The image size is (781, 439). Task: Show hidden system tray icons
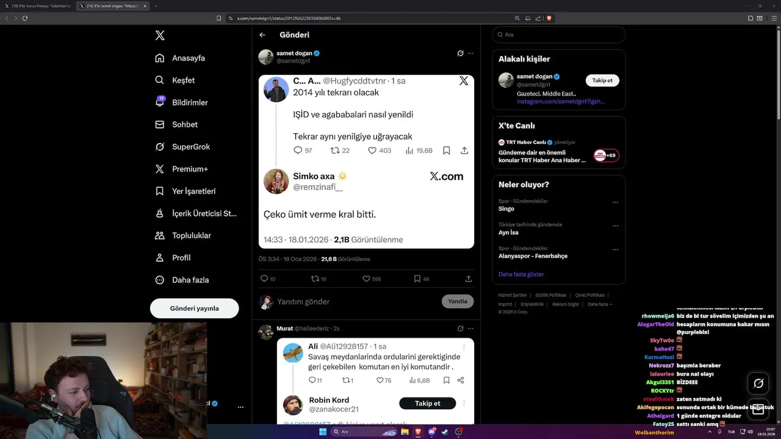click(x=708, y=432)
